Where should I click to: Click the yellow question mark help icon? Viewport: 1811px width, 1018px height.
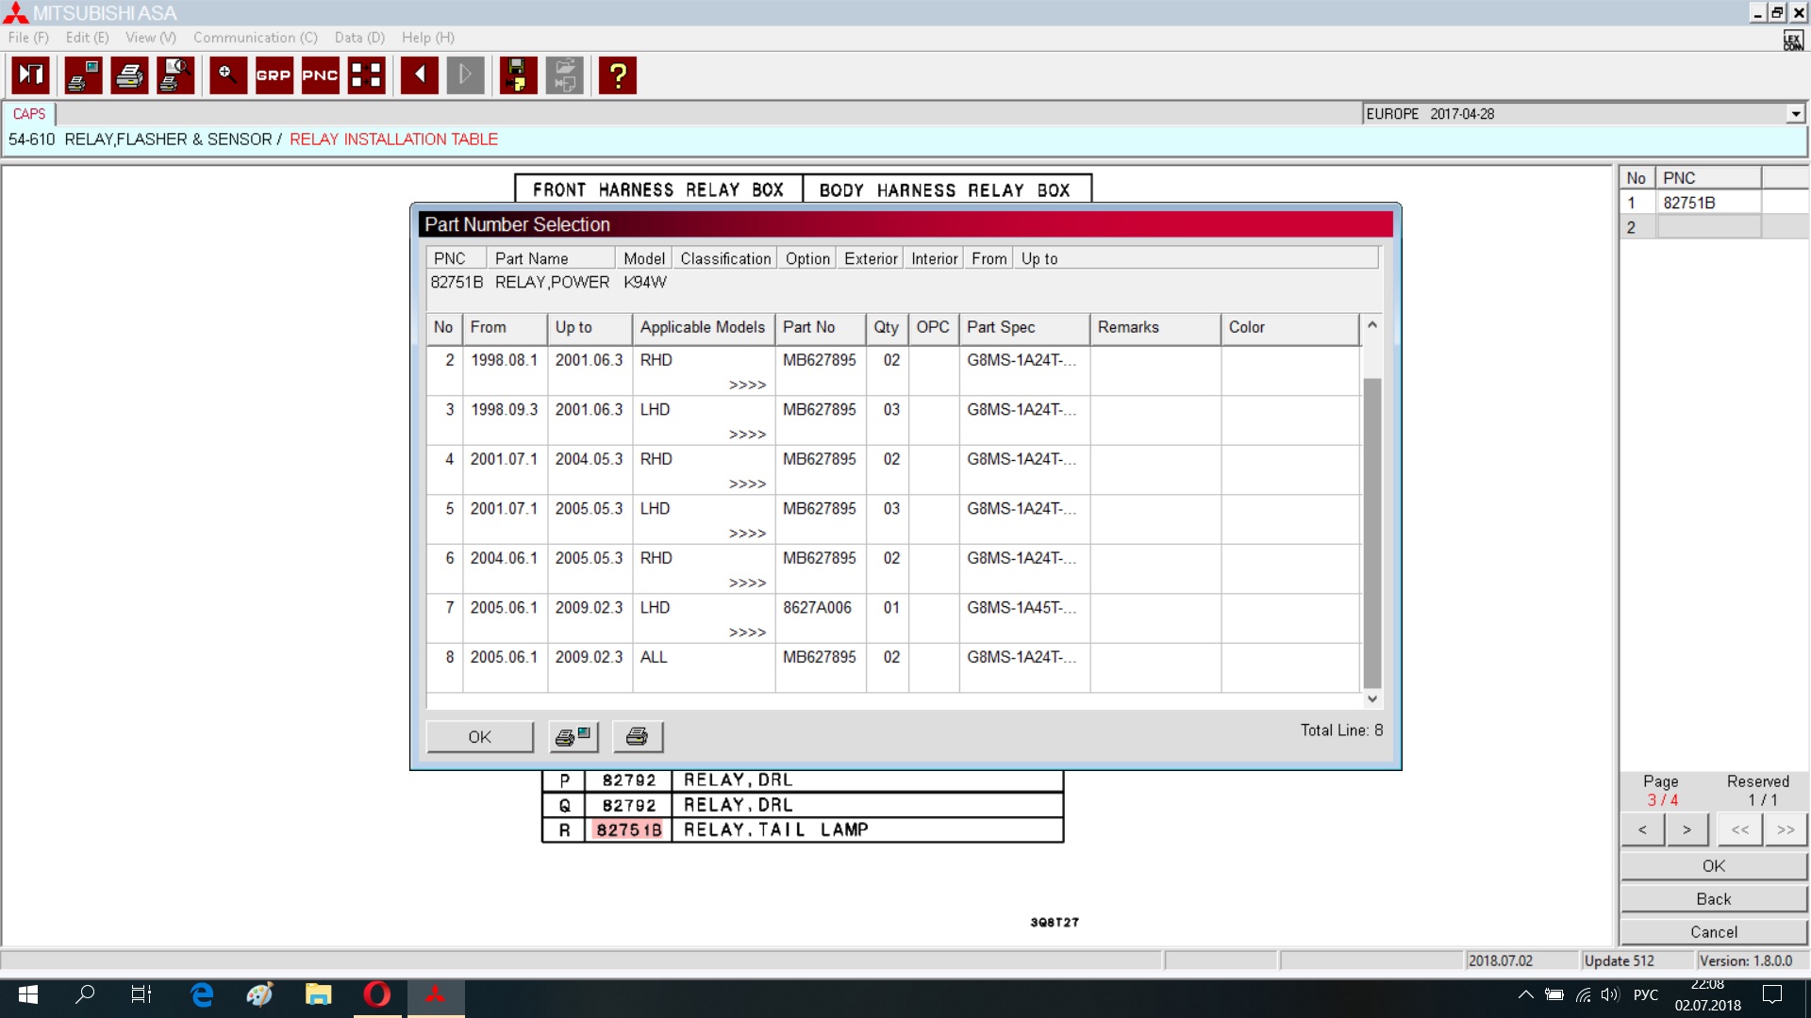(618, 75)
